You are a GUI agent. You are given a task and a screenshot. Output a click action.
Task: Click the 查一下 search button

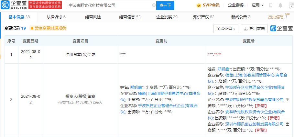[165, 5]
